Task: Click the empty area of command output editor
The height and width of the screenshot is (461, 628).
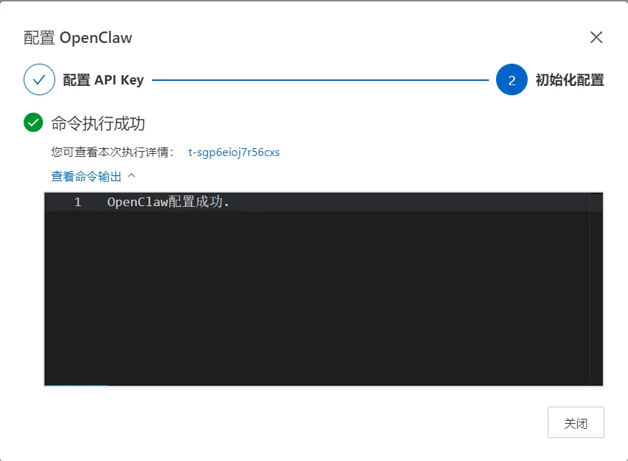Action: (x=316, y=298)
